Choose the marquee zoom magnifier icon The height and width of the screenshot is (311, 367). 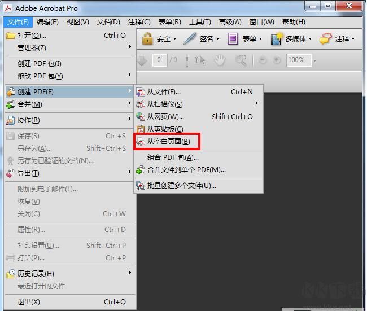241,60
